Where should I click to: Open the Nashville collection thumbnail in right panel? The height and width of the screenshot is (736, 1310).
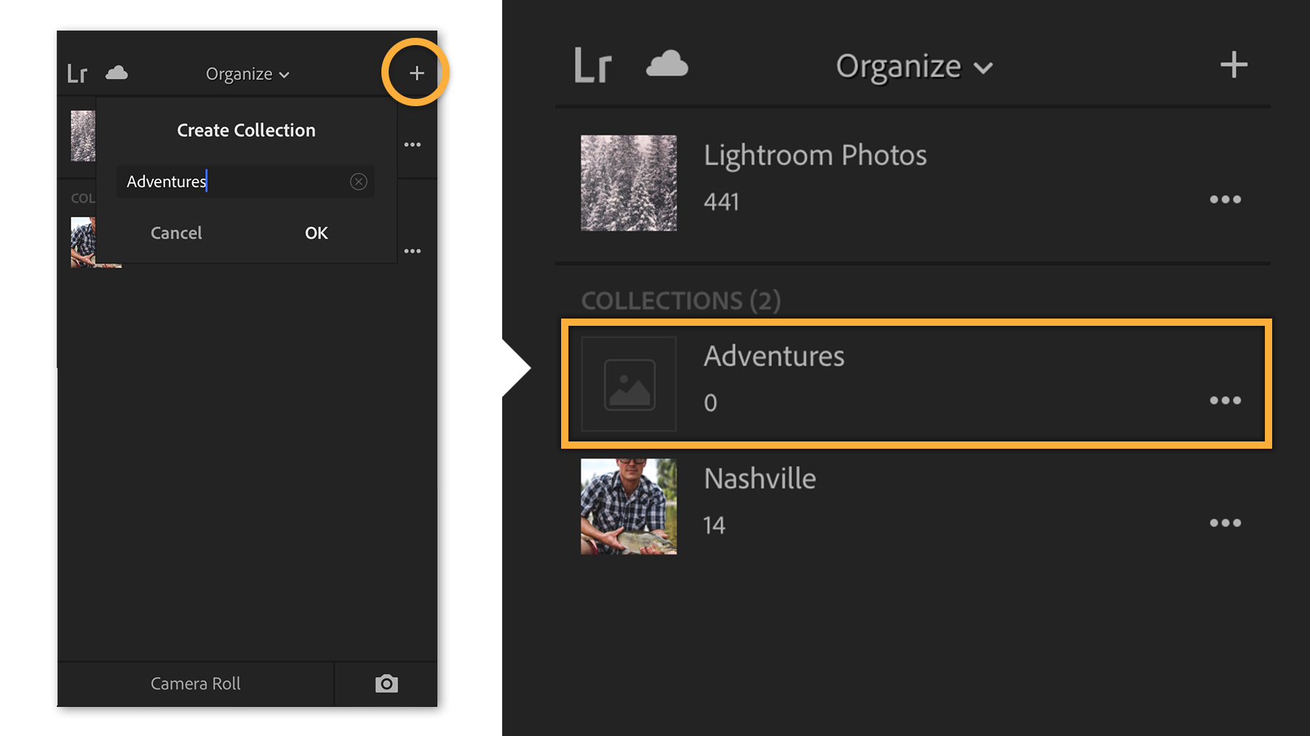point(629,506)
